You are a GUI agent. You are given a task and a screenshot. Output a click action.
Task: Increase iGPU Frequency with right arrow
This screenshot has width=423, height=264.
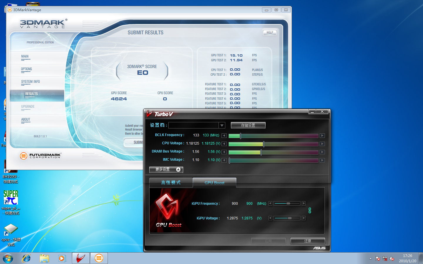coord(304,203)
